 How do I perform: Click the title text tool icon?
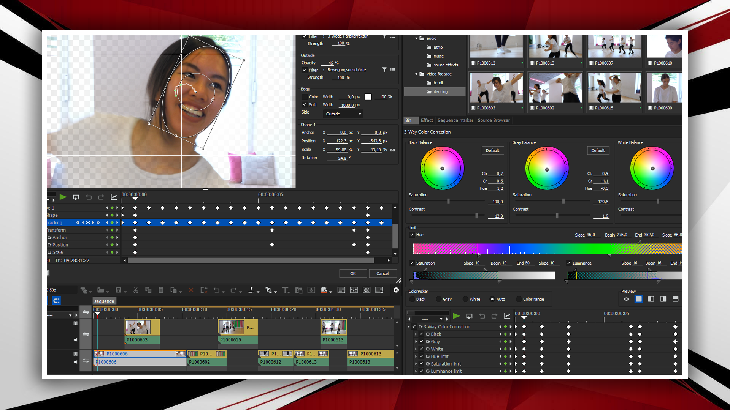pyautogui.click(x=285, y=290)
